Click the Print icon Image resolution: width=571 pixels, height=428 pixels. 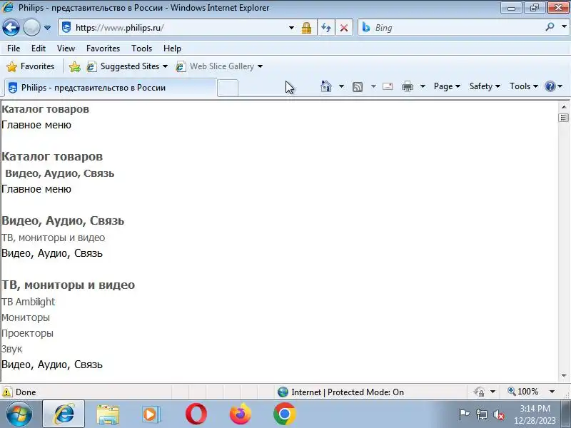408,86
